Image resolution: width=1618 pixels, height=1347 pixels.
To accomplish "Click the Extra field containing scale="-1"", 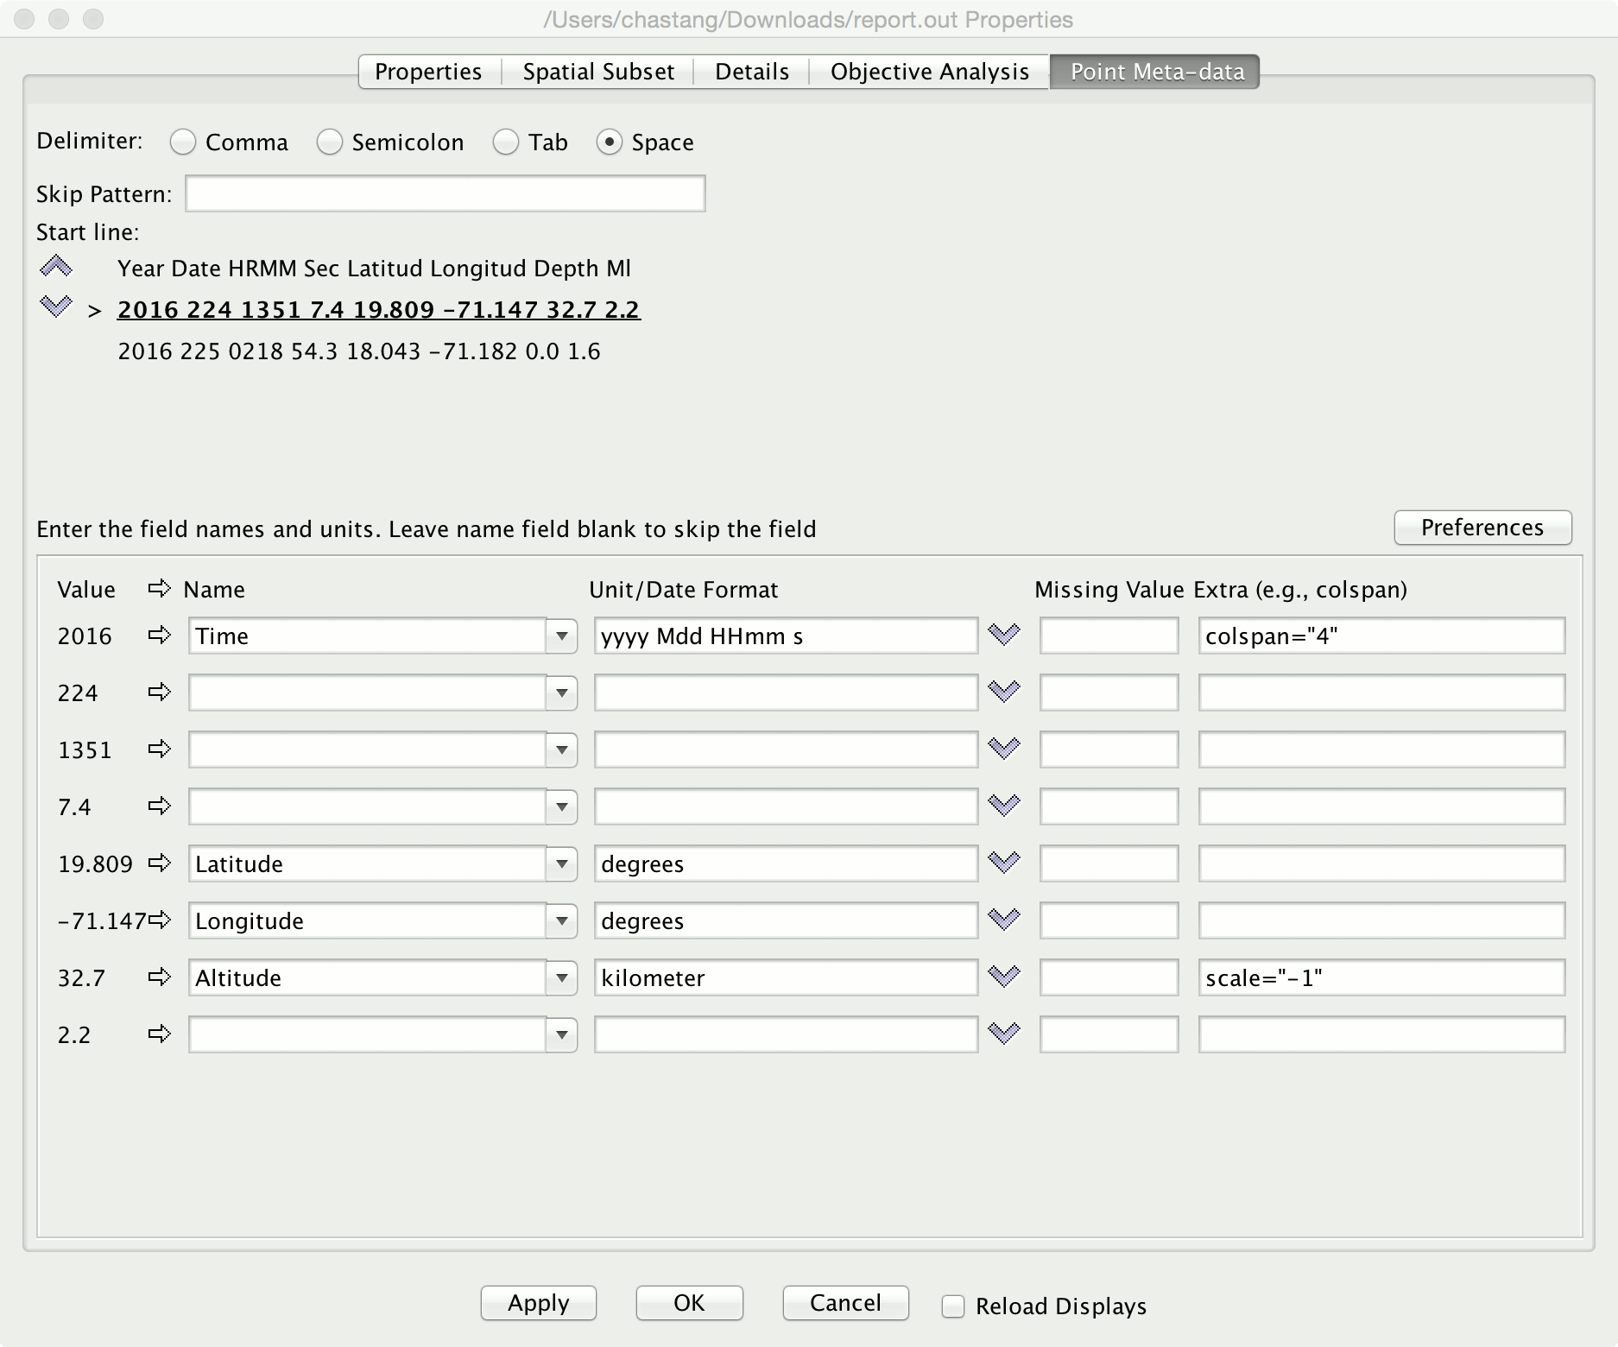I will [1381, 978].
